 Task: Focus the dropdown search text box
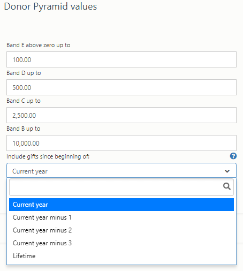122,187
